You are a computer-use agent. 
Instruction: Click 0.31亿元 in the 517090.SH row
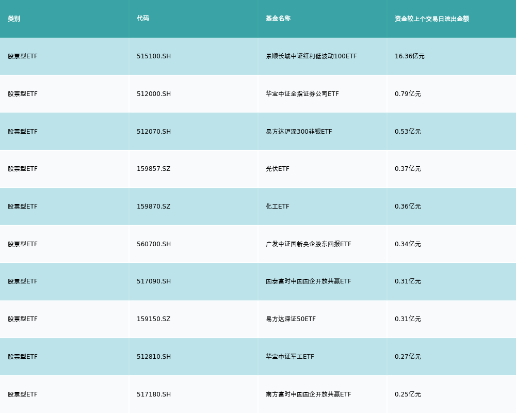408,281
